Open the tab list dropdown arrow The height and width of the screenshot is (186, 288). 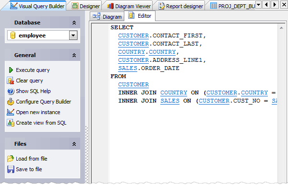[x=259, y=4]
